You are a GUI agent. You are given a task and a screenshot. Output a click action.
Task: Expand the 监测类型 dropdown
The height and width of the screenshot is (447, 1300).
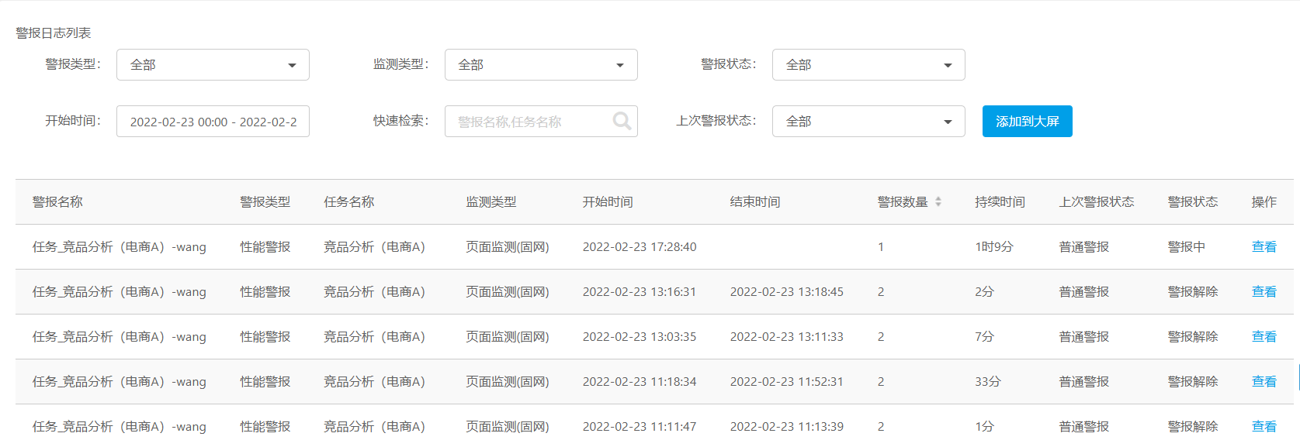(x=541, y=65)
